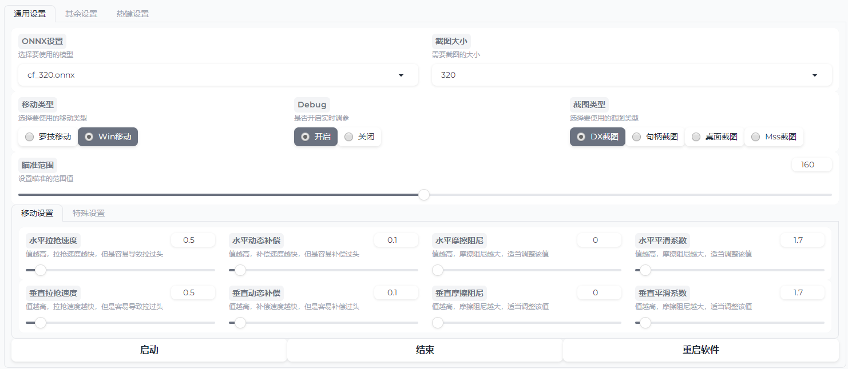Select the 句柄截图 capture type
Image resolution: width=848 pixels, height=369 pixels.
click(x=655, y=137)
